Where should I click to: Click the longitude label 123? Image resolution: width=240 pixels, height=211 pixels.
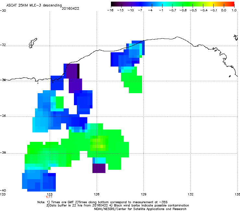pos(50,194)
